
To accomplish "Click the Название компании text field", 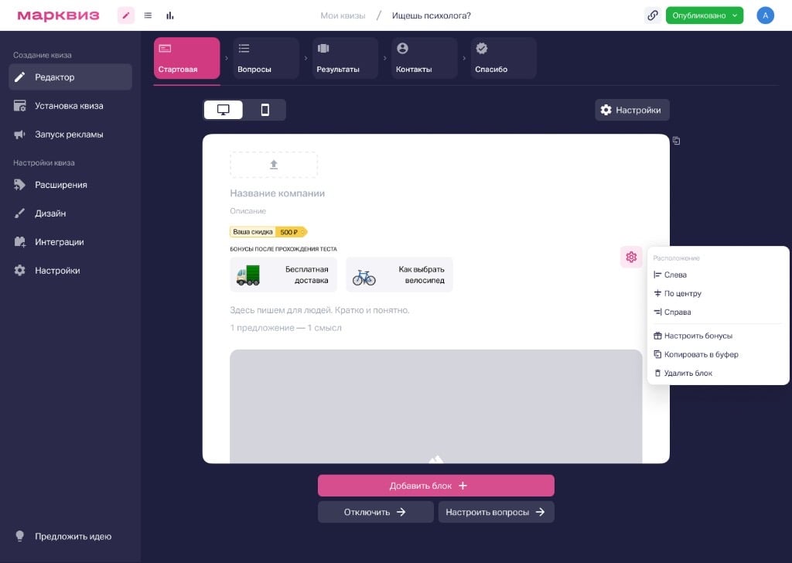I will pos(278,193).
